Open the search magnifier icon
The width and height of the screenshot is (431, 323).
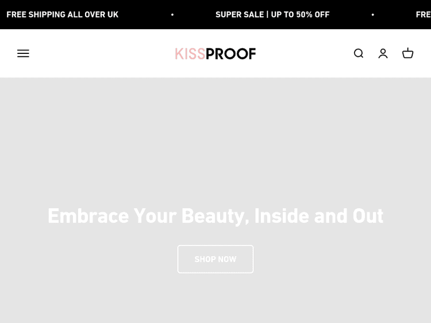(359, 53)
